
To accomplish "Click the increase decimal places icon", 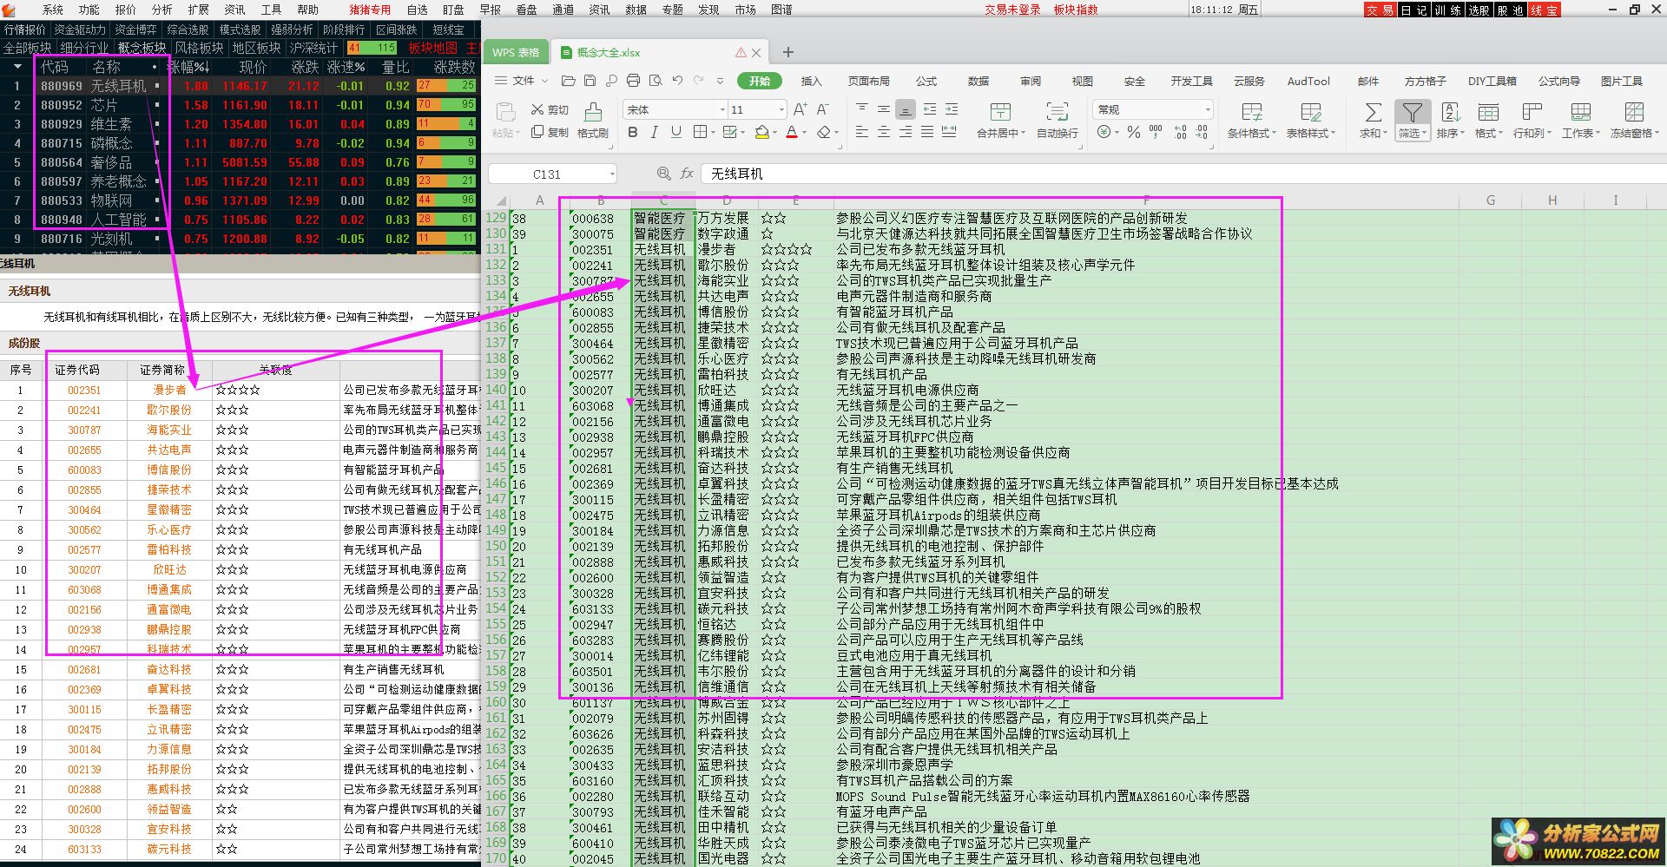I will click(x=1180, y=132).
